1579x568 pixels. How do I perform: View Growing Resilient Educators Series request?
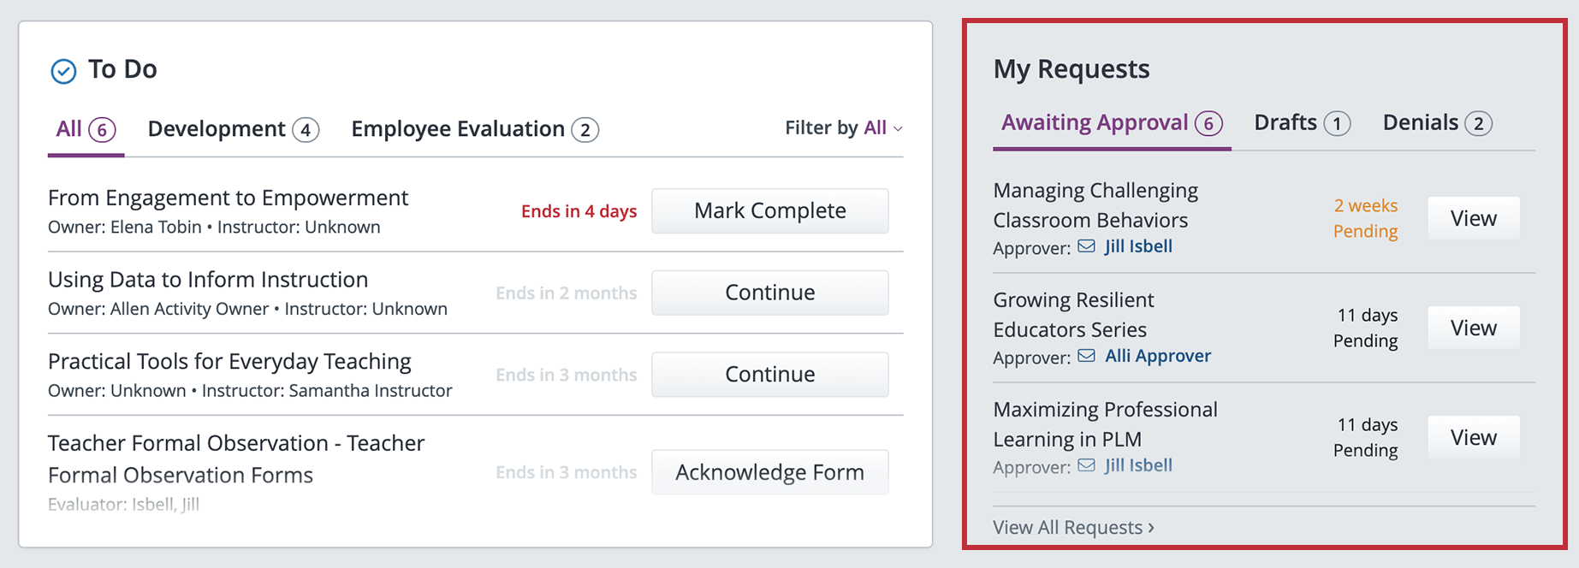coord(1473,328)
